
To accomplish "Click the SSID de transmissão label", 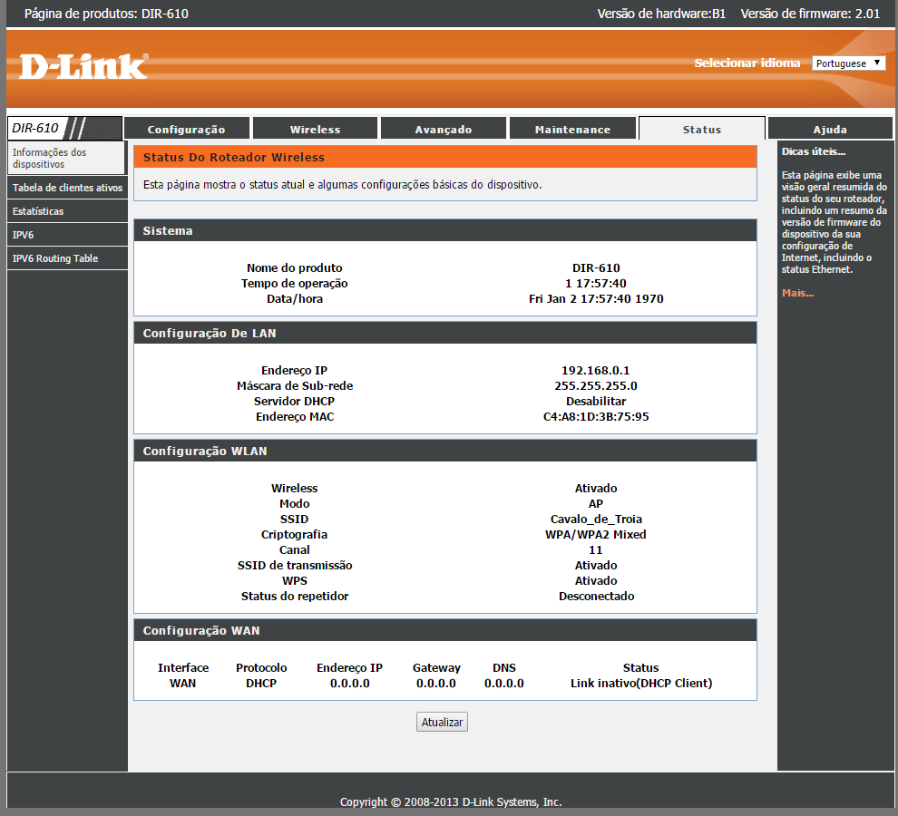I will 295,566.
